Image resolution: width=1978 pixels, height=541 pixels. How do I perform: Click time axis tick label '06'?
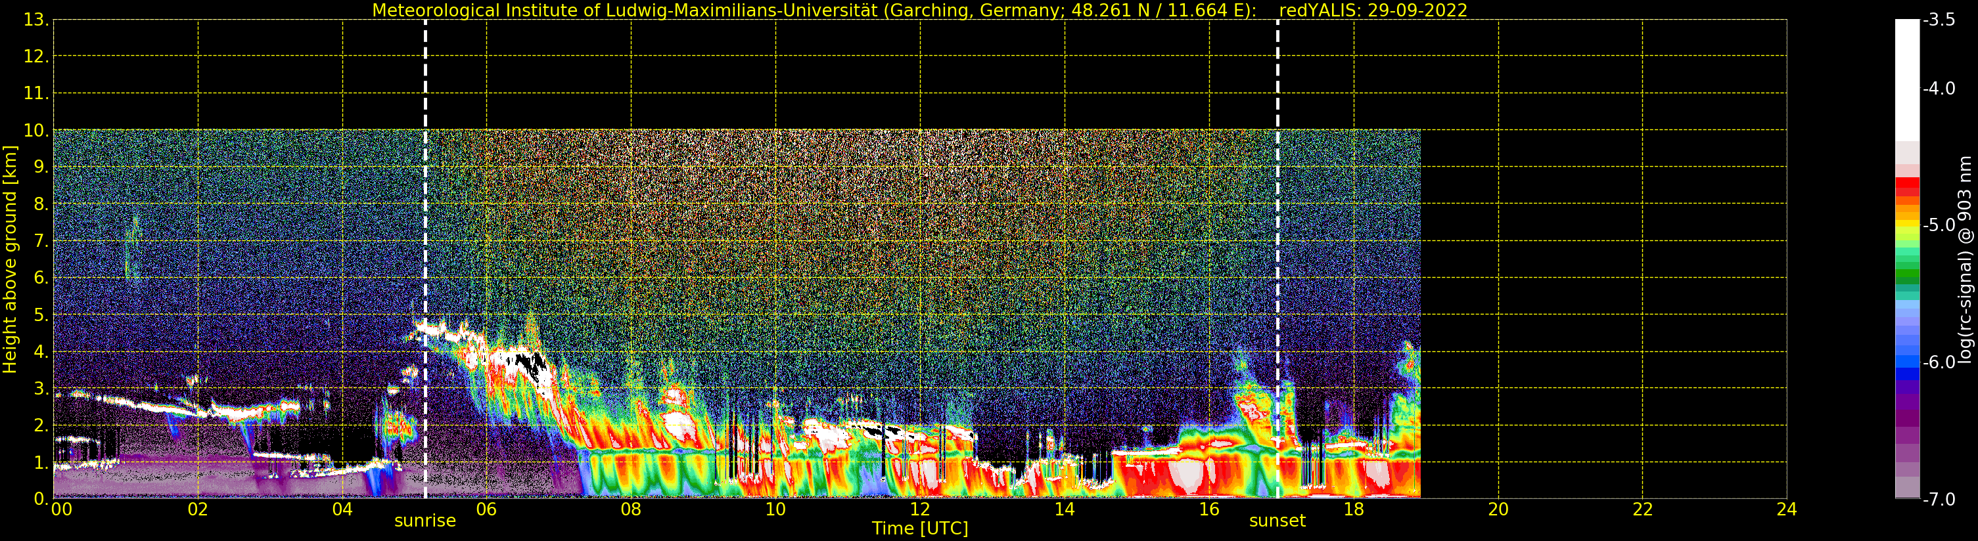coord(487,509)
